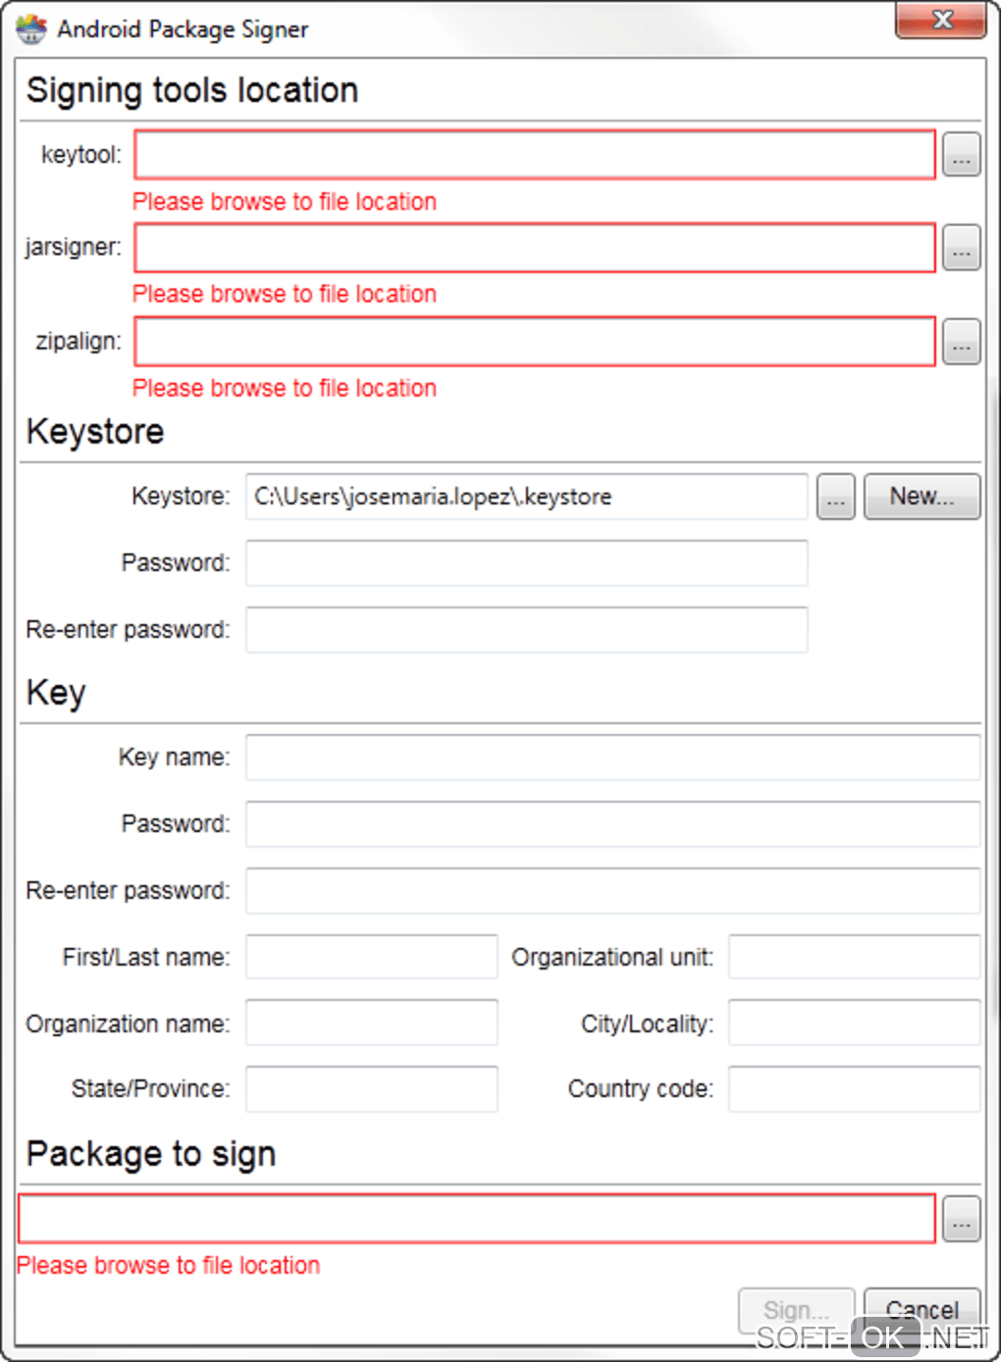Viewport: 1001px width, 1362px height.
Task: Focus the Country code field
Action: tap(854, 1089)
